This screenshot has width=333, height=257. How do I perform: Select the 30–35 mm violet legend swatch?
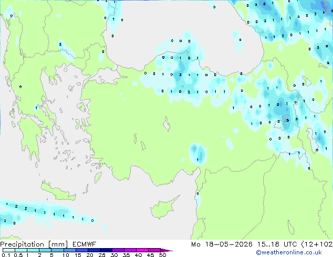pyautogui.click(x=118, y=250)
